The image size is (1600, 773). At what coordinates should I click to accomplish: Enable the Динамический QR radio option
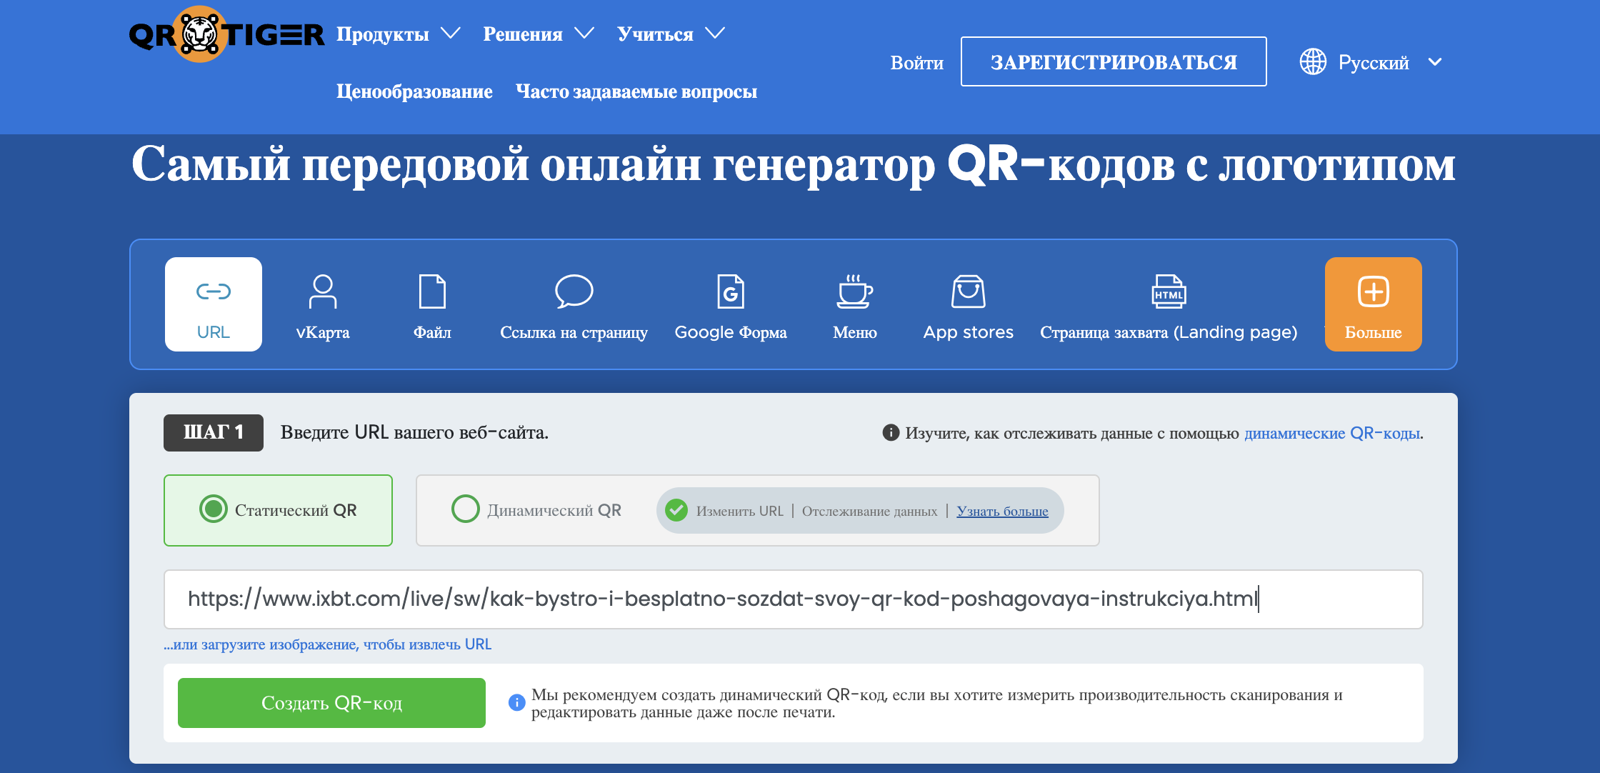point(466,509)
